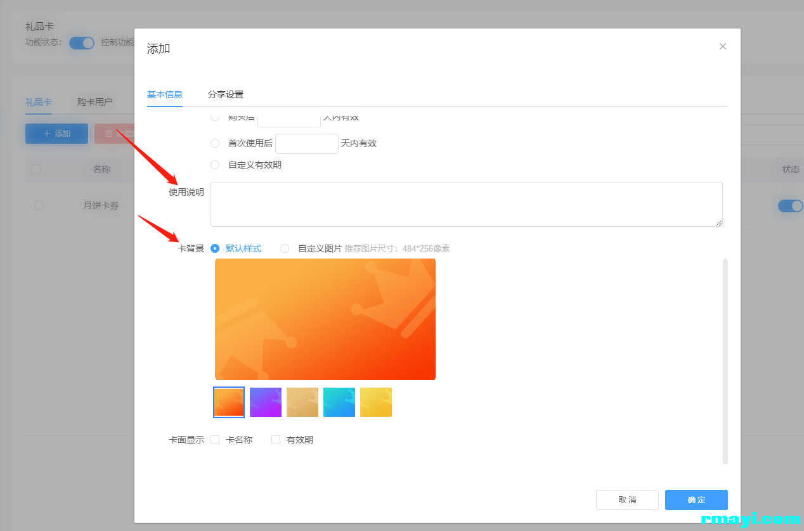
Task: Toggle the 功能状态 switch in background page
Action: click(x=82, y=43)
